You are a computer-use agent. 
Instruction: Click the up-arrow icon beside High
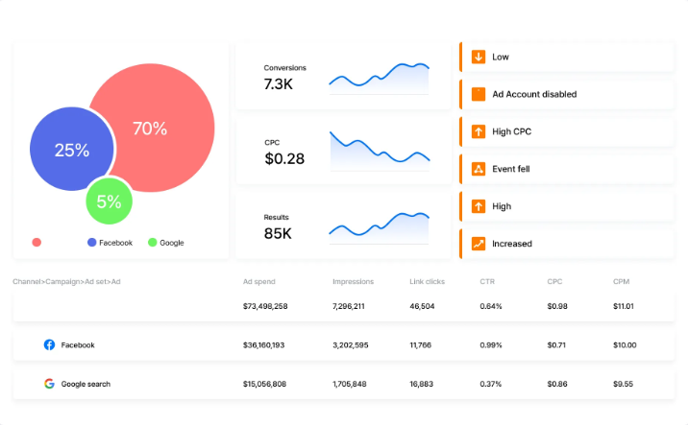(479, 206)
